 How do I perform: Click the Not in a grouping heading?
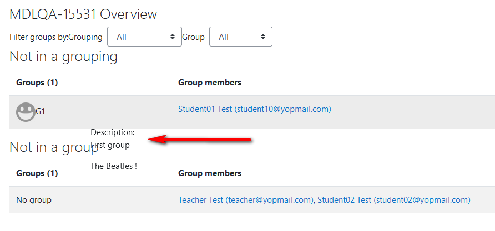click(x=63, y=57)
